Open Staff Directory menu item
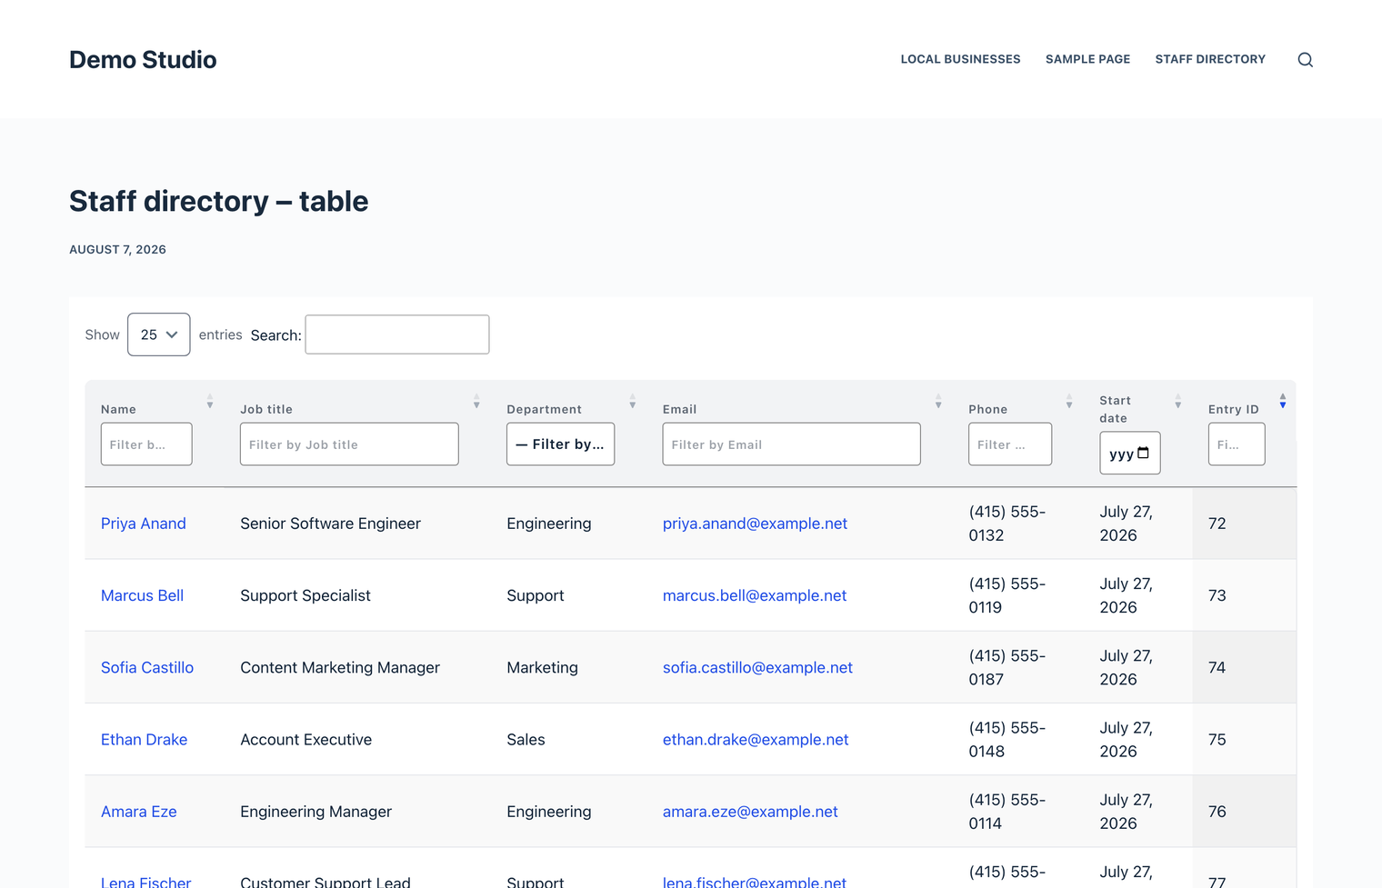The height and width of the screenshot is (888, 1382). tap(1210, 59)
